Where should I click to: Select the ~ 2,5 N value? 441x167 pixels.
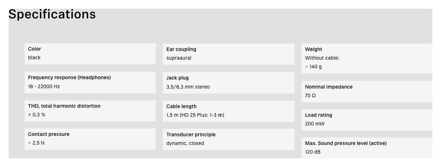36,143
